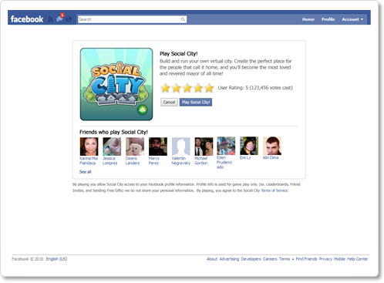Screen dimensions: 384x283
Task: Open the Terms of Service link
Action: pos(275,190)
